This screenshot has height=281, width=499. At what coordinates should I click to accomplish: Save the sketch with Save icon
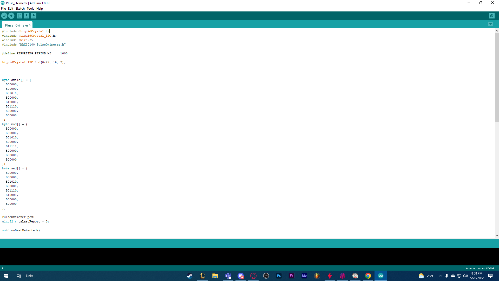click(34, 16)
